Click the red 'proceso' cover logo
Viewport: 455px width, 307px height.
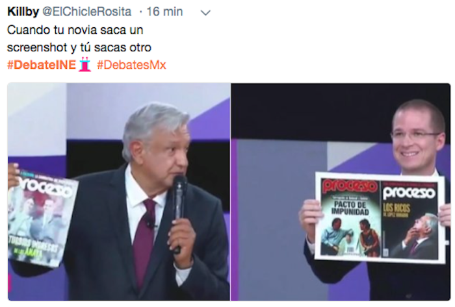pos(350,186)
